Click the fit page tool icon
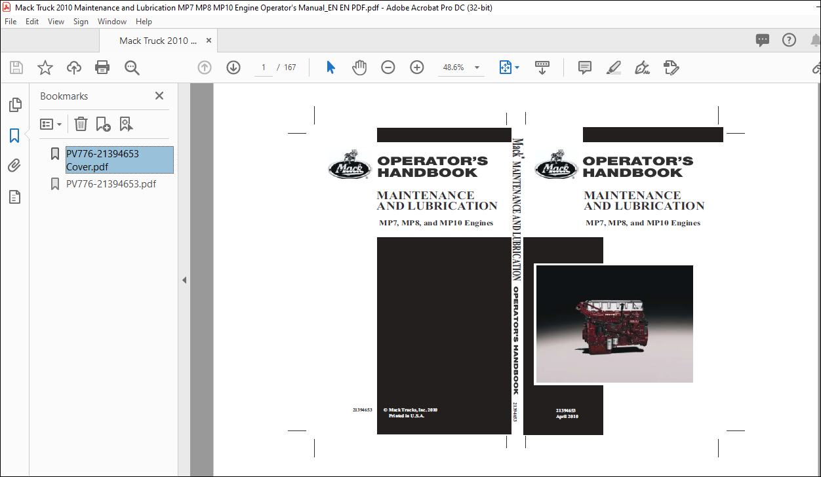The image size is (821, 477). point(505,67)
